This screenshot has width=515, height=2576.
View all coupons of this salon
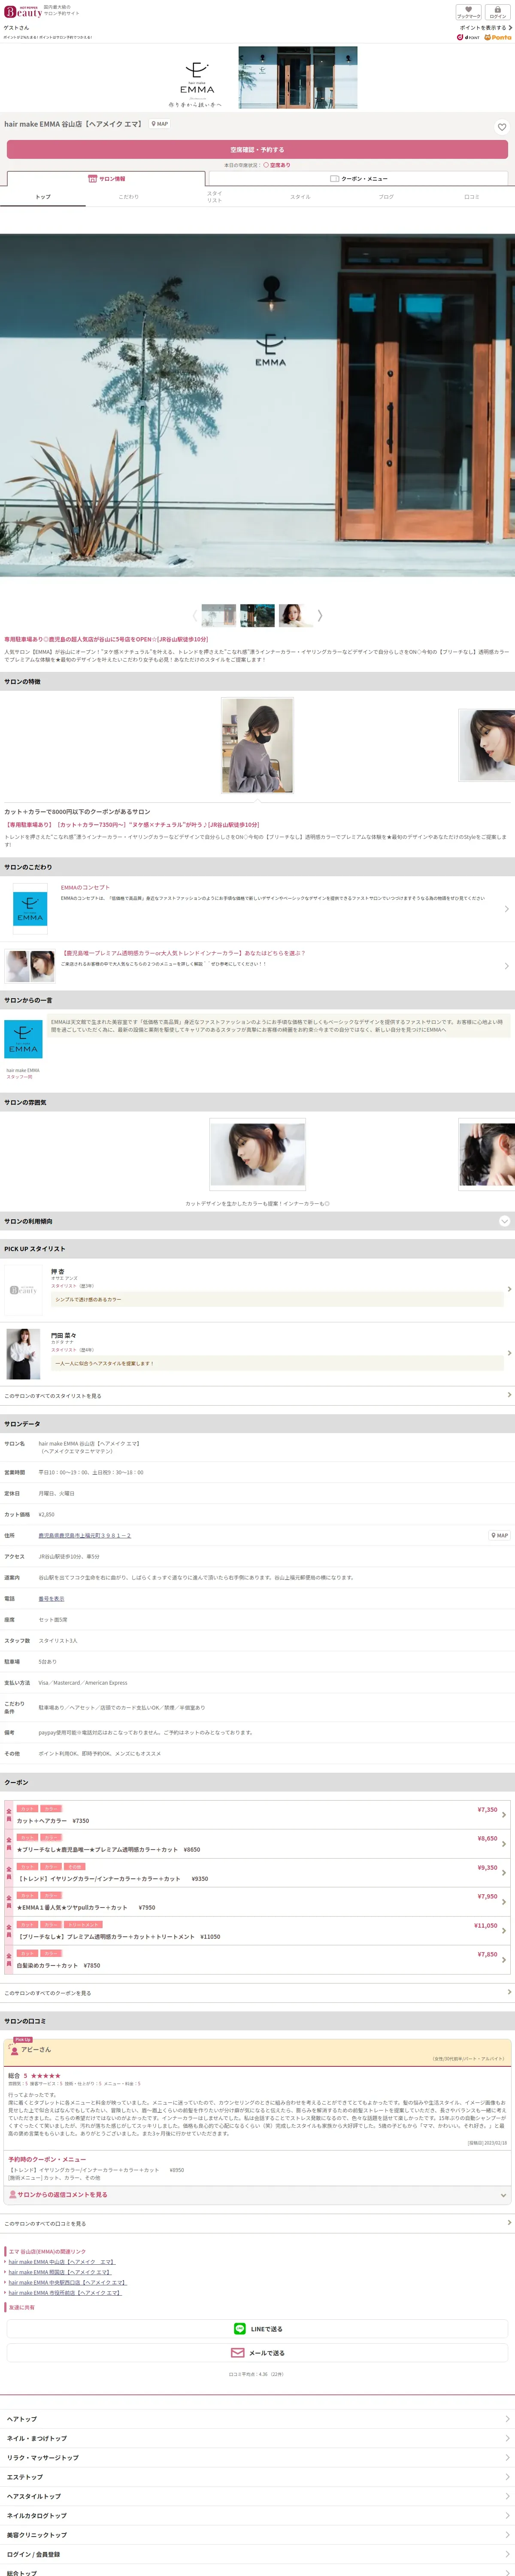[x=257, y=1993]
